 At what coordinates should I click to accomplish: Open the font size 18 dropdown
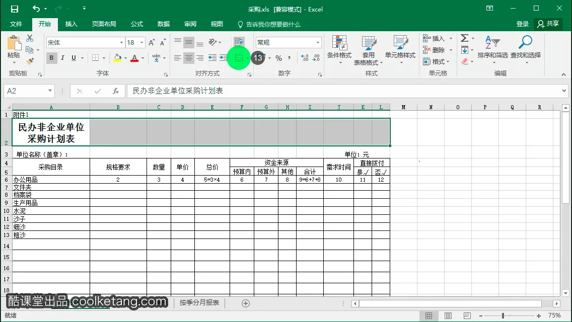tap(142, 43)
